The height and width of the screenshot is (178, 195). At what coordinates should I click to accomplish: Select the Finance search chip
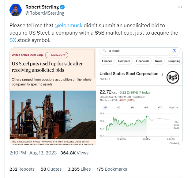(x=107, y=61)
